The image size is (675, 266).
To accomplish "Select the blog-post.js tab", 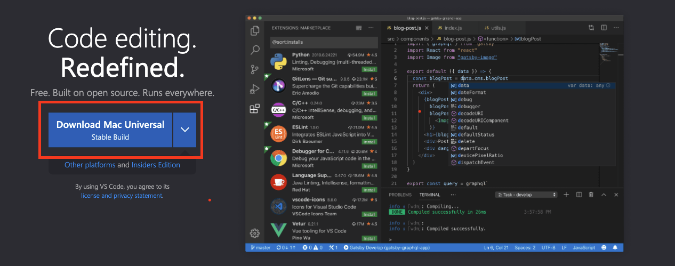I will pyautogui.click(x=407, y=28).
